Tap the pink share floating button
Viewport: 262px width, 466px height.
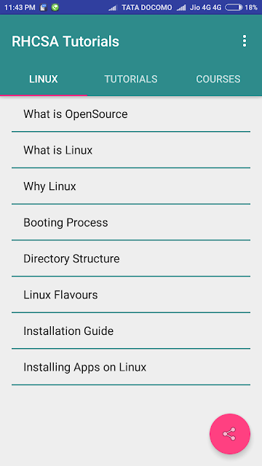coord(230,434)
